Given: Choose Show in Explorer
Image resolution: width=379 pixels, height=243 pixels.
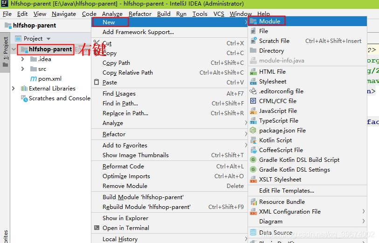Looking at the screenshot, I should coord(169,218).
